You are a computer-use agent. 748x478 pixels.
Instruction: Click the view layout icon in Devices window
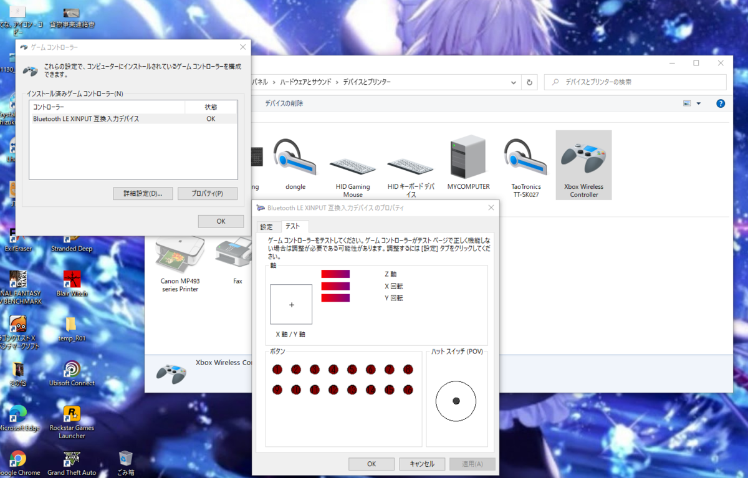pos(688,103)
